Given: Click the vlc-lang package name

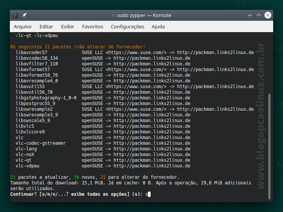Looking at the screenshot, I should pos(26,149).
